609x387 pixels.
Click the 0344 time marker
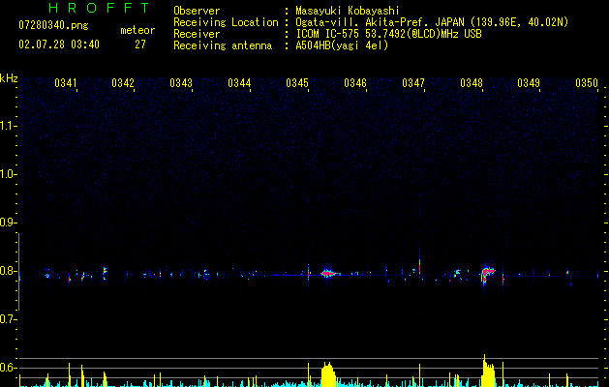(x=239, y=83)
